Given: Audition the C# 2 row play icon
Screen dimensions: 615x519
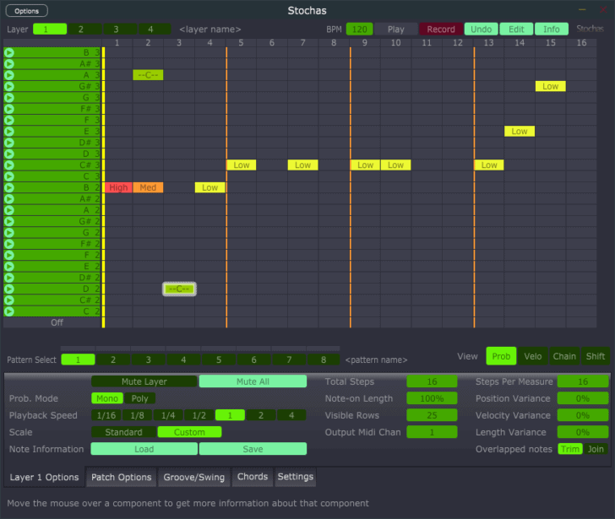Looking at the screenshot, I should tap(9, 300).
